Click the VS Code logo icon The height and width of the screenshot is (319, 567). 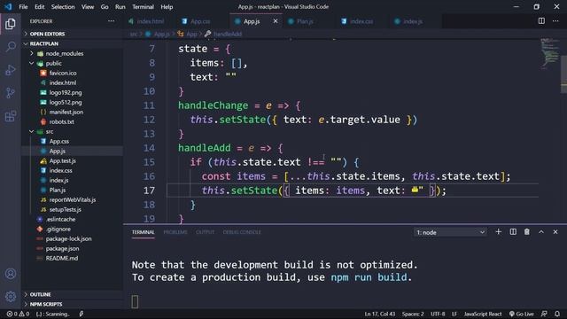tap(8, 6)
